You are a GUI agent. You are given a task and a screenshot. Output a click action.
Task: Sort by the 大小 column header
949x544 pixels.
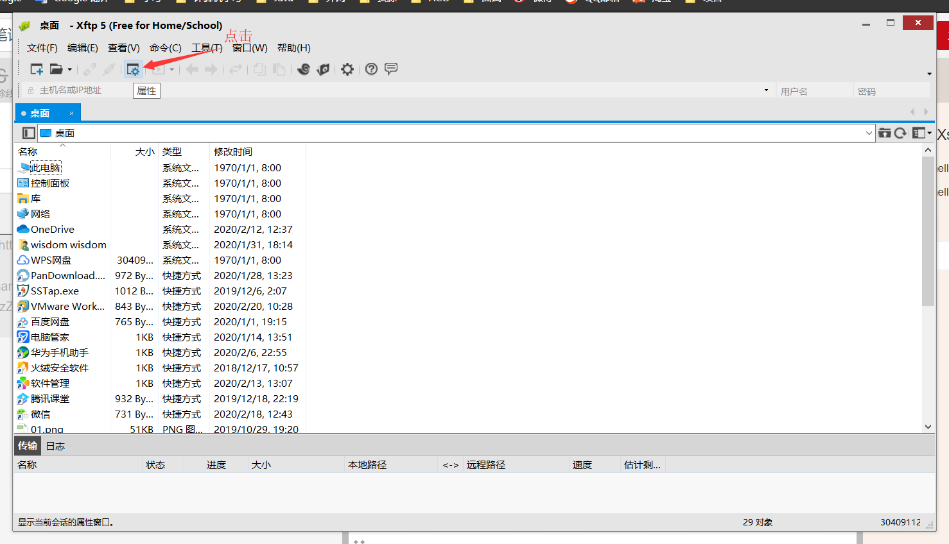(x=134, y=152)
